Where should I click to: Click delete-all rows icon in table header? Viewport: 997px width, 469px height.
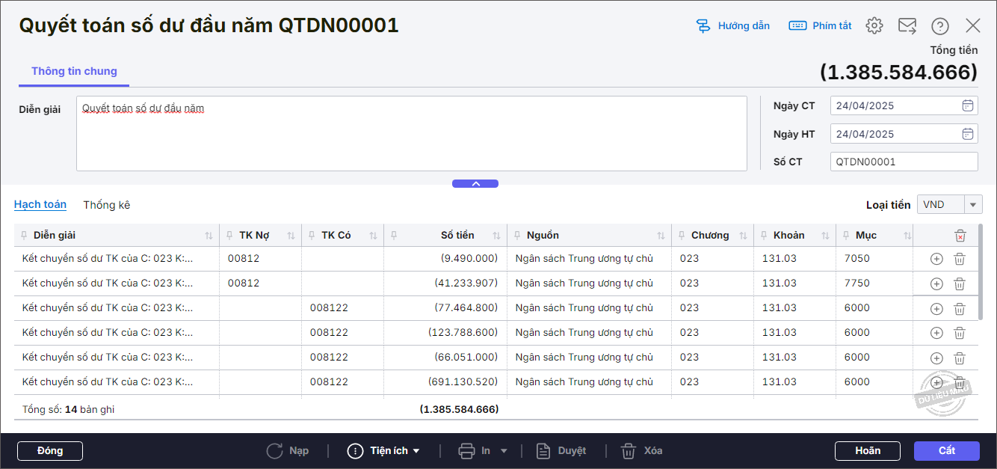960,236
